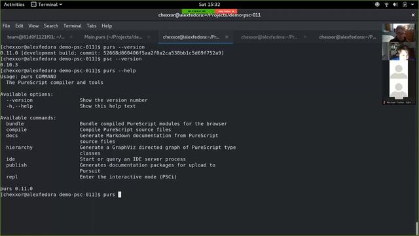This screenshot has width=419, height=236.
Task: Open the Tabs menu
Action: (x=92, y=26)
